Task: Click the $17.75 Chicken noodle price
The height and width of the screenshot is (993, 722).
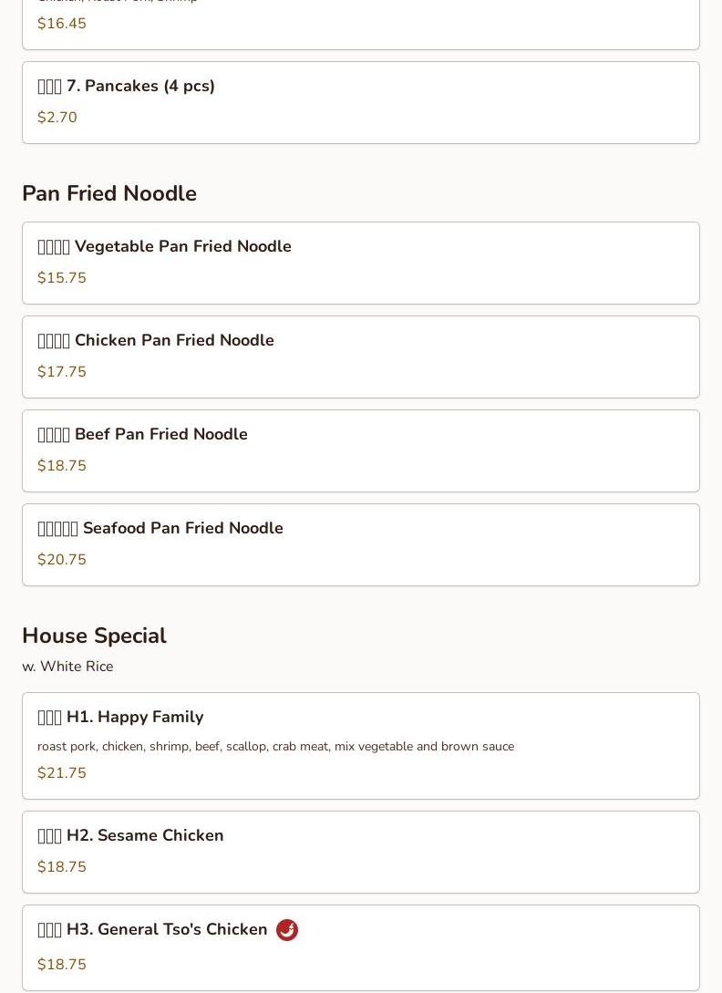Action: pyautogui.click(x=62, y=372)
